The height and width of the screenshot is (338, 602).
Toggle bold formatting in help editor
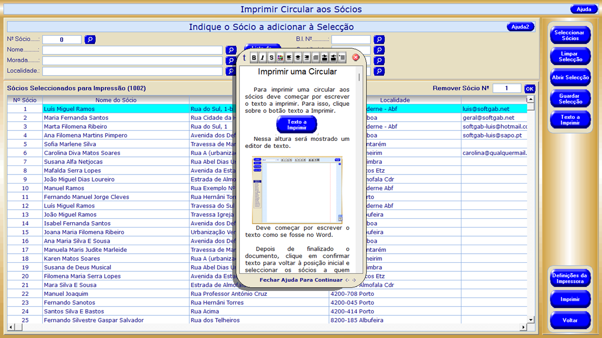tap(254, 58)
